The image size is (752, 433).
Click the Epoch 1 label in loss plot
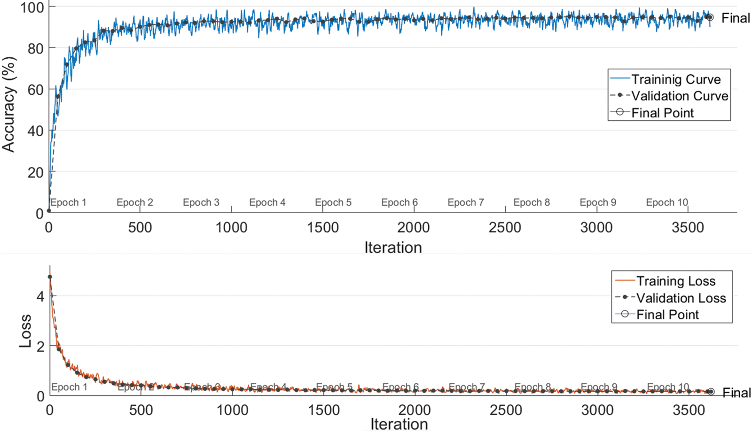[x=69, y=387]
